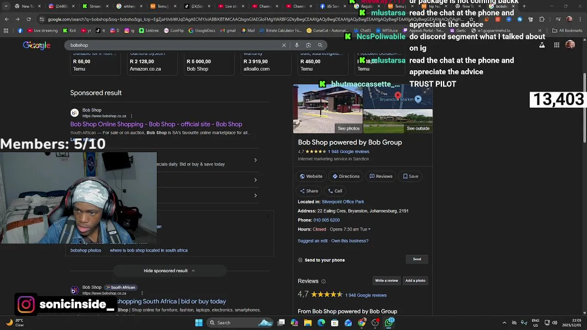Open the three-dot menu beside bobshop.co.za sponsored result

click(x=131, y=116)
